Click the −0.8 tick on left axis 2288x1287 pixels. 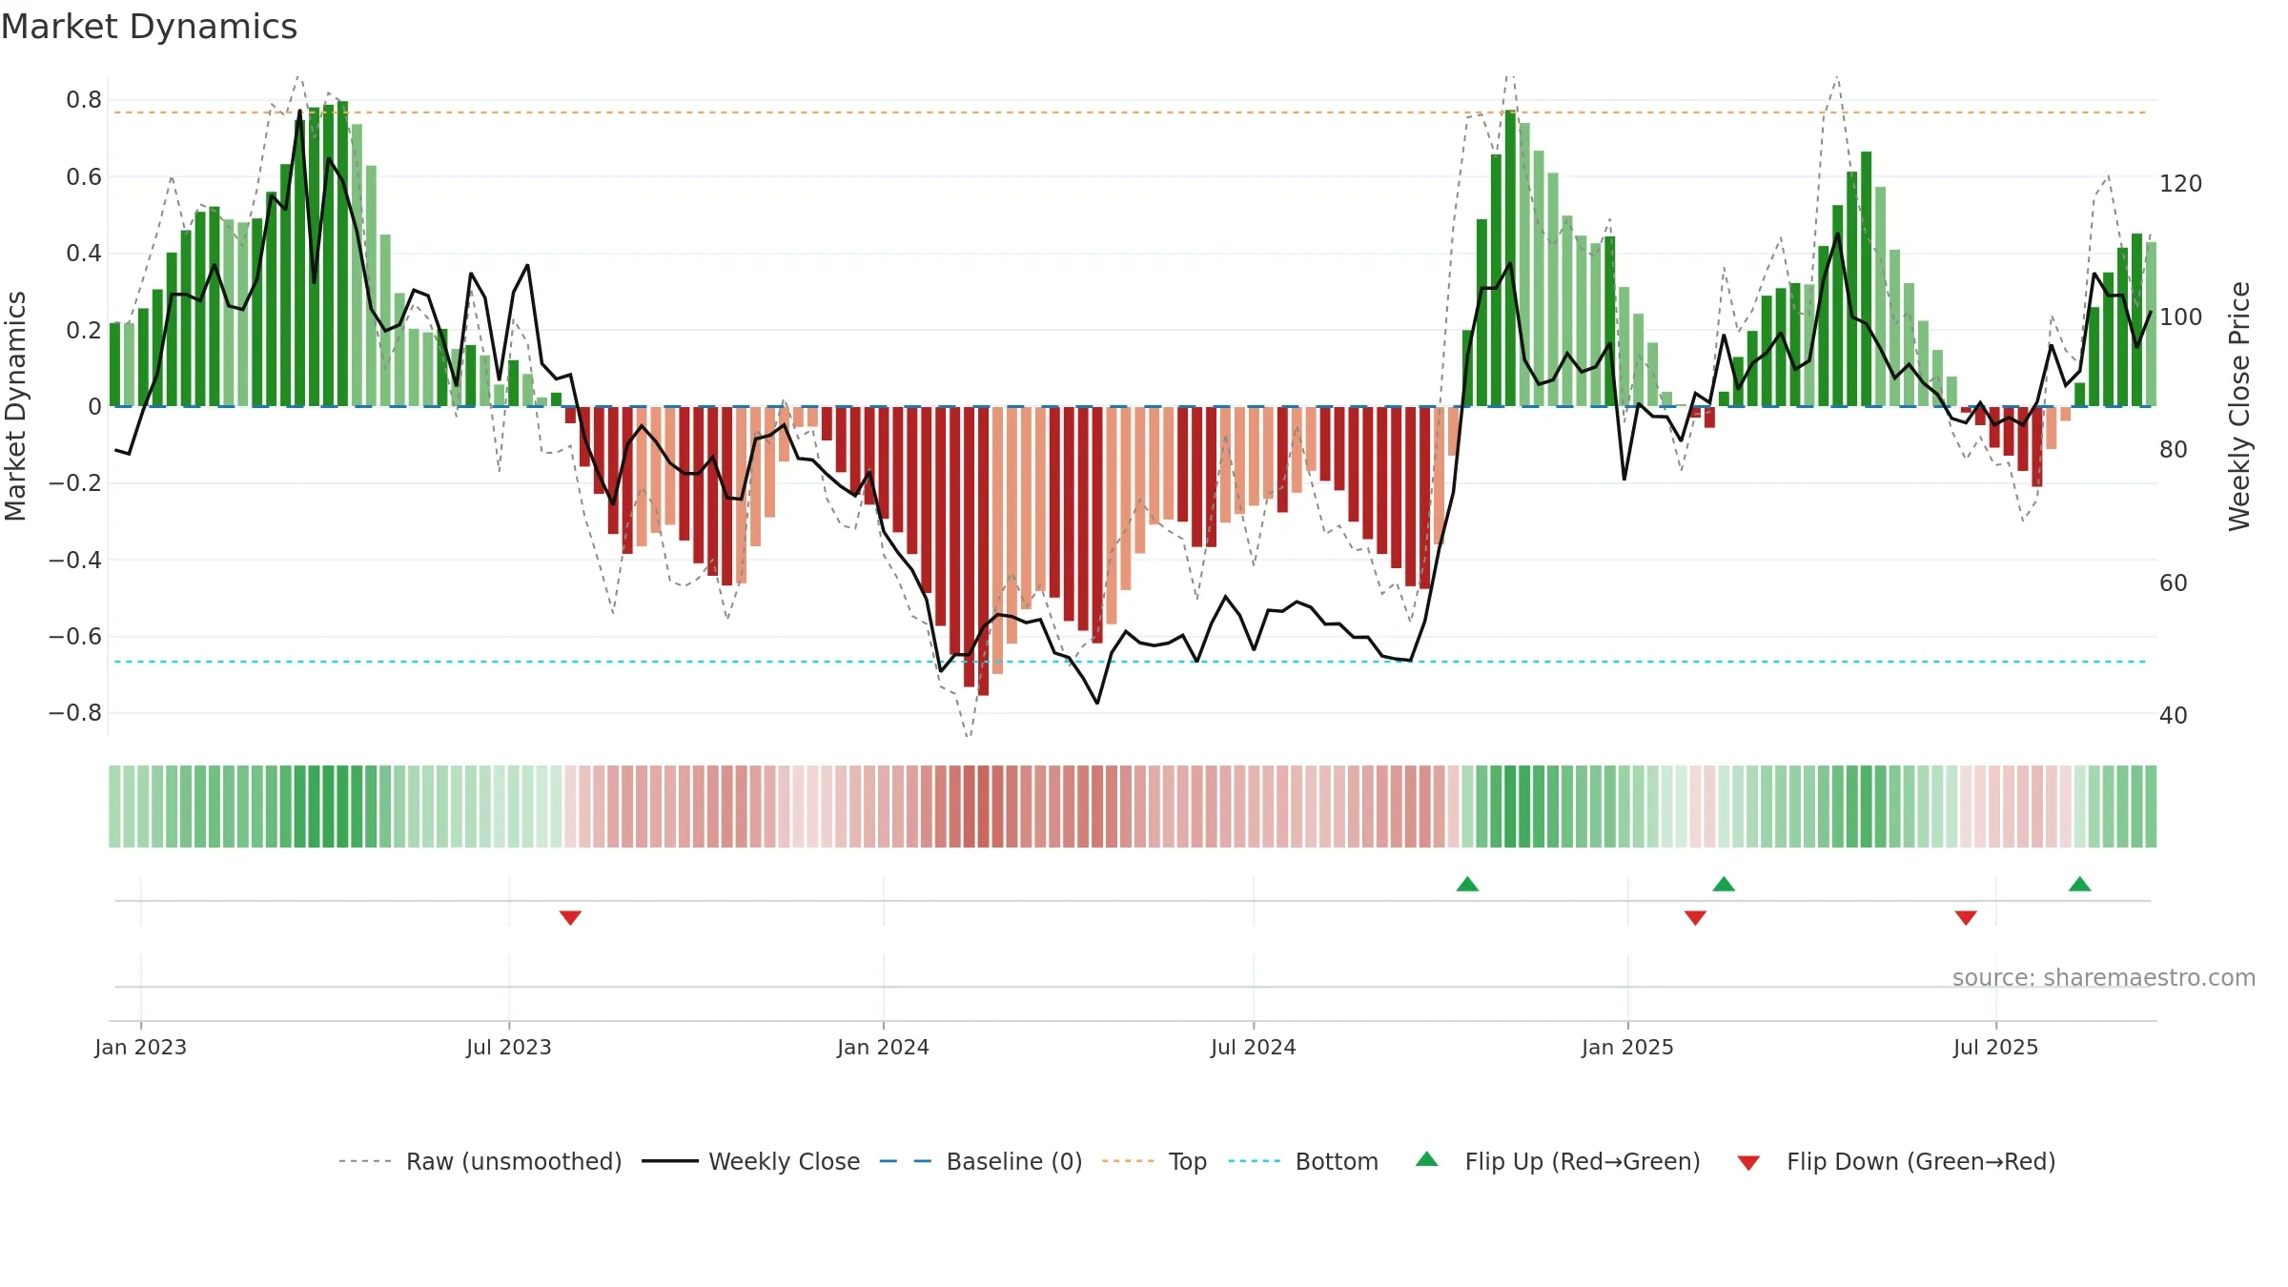75,713
